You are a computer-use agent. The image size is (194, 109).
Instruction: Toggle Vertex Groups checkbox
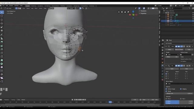(x=166, y=89)
